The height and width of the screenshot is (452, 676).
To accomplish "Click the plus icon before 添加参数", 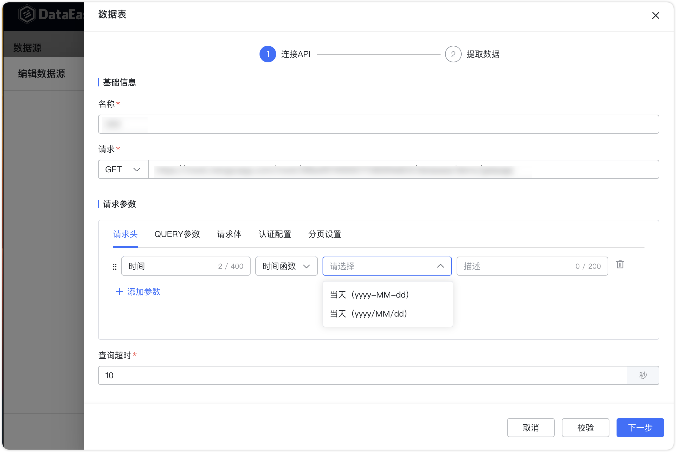I will pyautogui.click(x=119, y=292).
